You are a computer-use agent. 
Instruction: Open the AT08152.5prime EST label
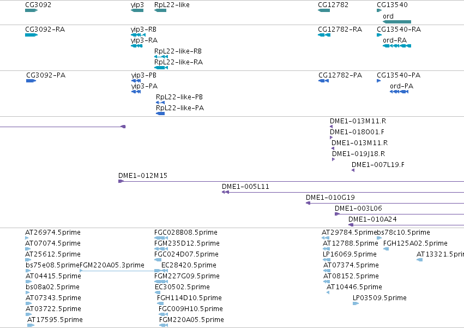[351, 276]
